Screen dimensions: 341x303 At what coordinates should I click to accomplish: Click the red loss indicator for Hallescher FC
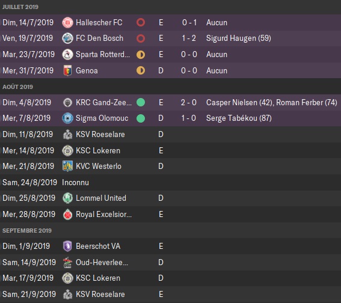click(x=141, y=22)
